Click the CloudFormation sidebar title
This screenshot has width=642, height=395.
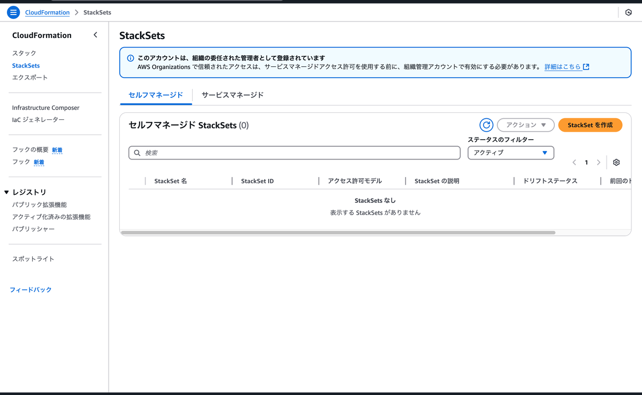click(42, 35)
